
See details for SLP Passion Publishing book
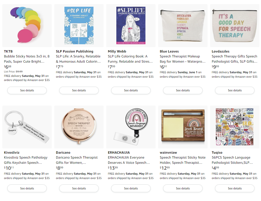79,90
